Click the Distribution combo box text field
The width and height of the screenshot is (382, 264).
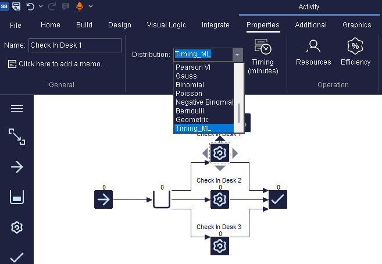tap(203, 54)
